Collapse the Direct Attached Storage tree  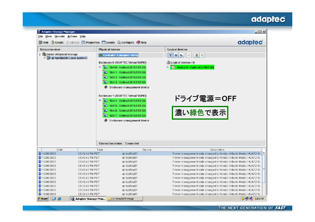[x=40, y=55]
